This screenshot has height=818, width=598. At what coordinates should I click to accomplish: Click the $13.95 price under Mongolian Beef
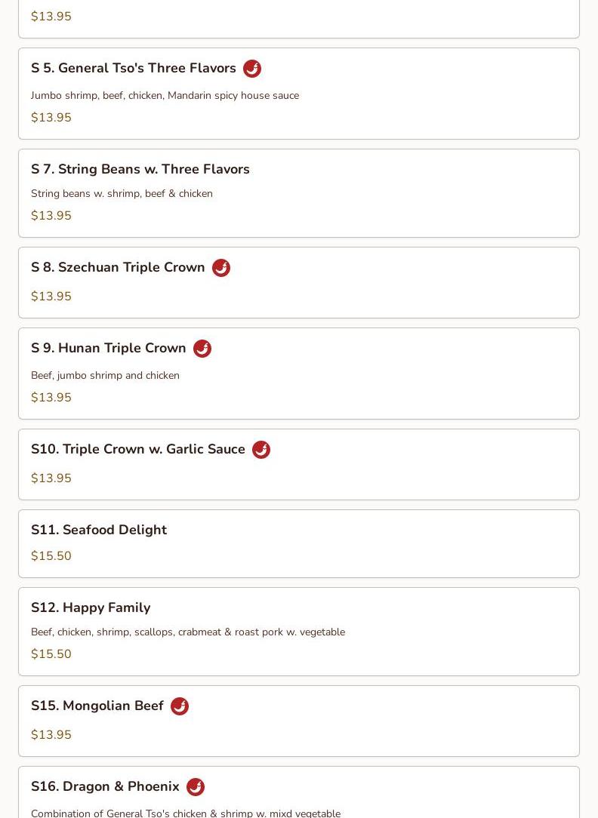[51, 734]
